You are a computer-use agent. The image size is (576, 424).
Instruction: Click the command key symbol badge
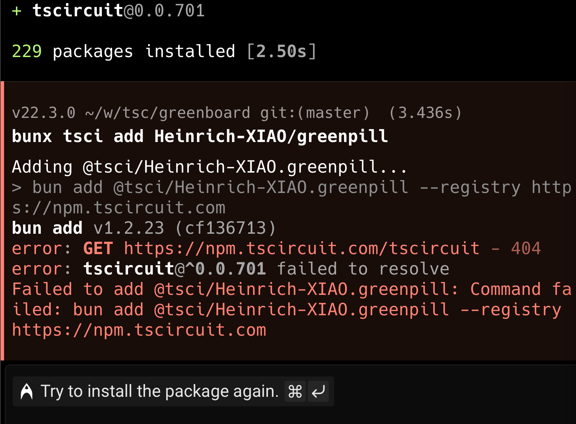click(x=295, y=391)
